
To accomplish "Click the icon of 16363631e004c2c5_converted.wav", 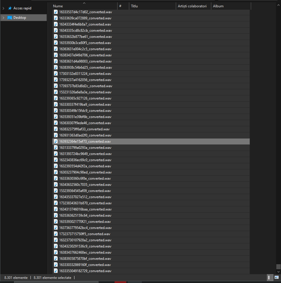I will click(x=56, y=49).
